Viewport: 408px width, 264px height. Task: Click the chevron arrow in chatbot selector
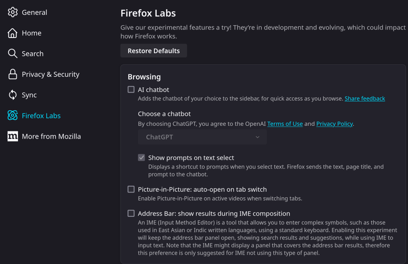tap(258, 137)
